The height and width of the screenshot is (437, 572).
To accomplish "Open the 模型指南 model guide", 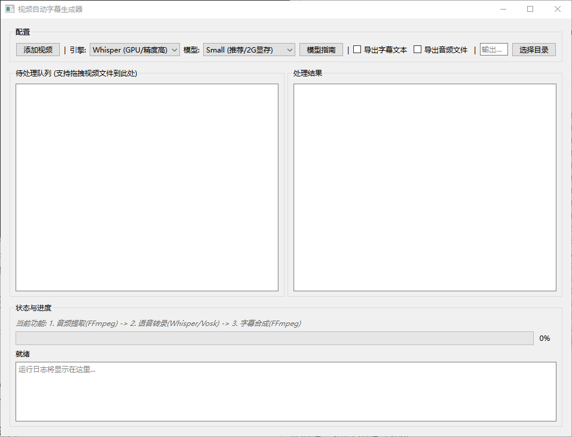I will point(321,50).
